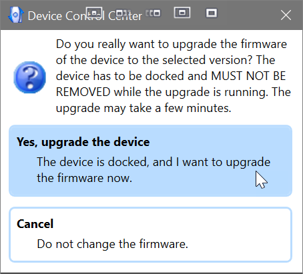
Task: Click 'upgrade may take a few minutes' sentence
Action: (143, 108)
